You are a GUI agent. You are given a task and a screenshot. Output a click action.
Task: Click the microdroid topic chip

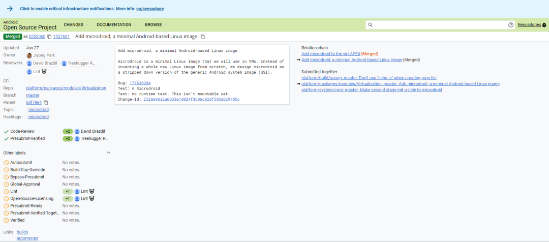tap(39, 110)
